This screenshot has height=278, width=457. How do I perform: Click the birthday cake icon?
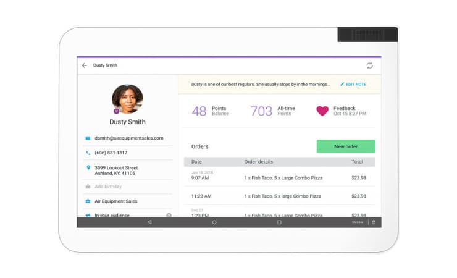(88, 187)
